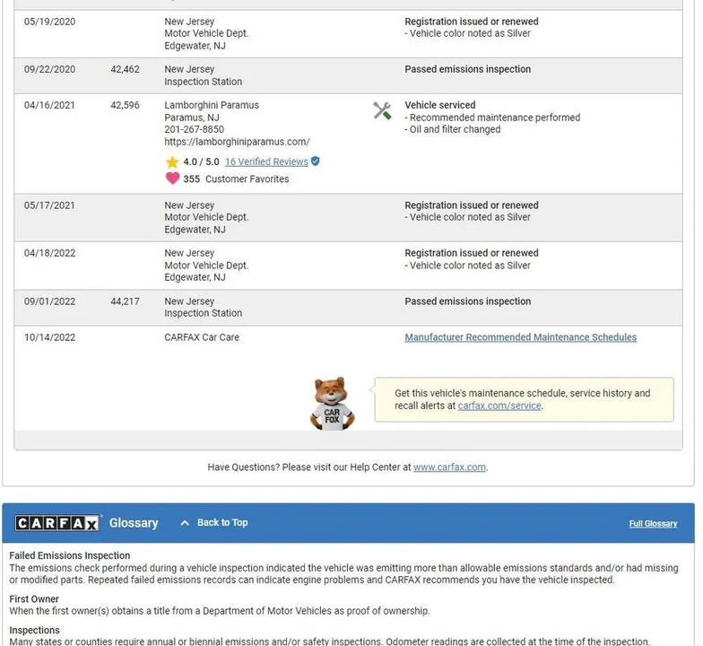Click the First Owner glossary term
The image size is (703, 646).
pyautogui.click(x=34, y=599)
